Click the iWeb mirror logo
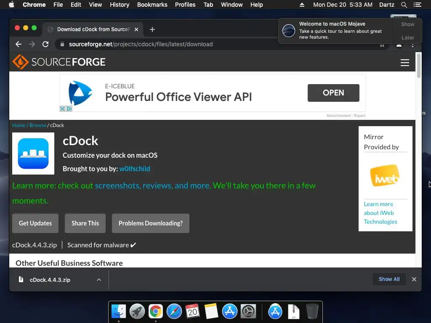 click(x=385, y=176)
